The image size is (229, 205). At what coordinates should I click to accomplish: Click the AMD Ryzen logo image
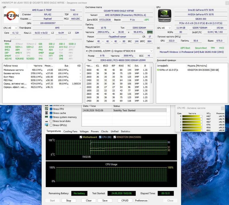11,16
